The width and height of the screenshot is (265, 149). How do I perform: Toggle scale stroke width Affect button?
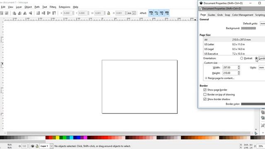point(151,13)
